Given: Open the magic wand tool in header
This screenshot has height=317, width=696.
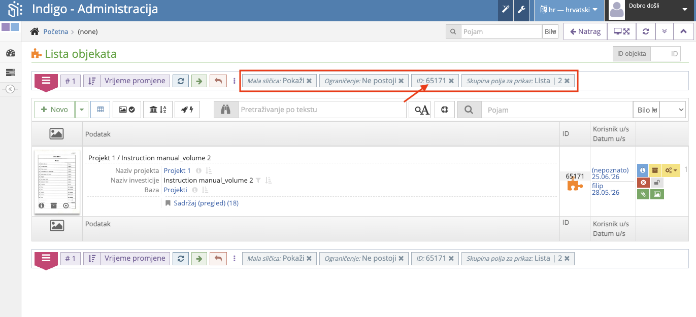Looking at the screenshot, I should coord(506,10).
